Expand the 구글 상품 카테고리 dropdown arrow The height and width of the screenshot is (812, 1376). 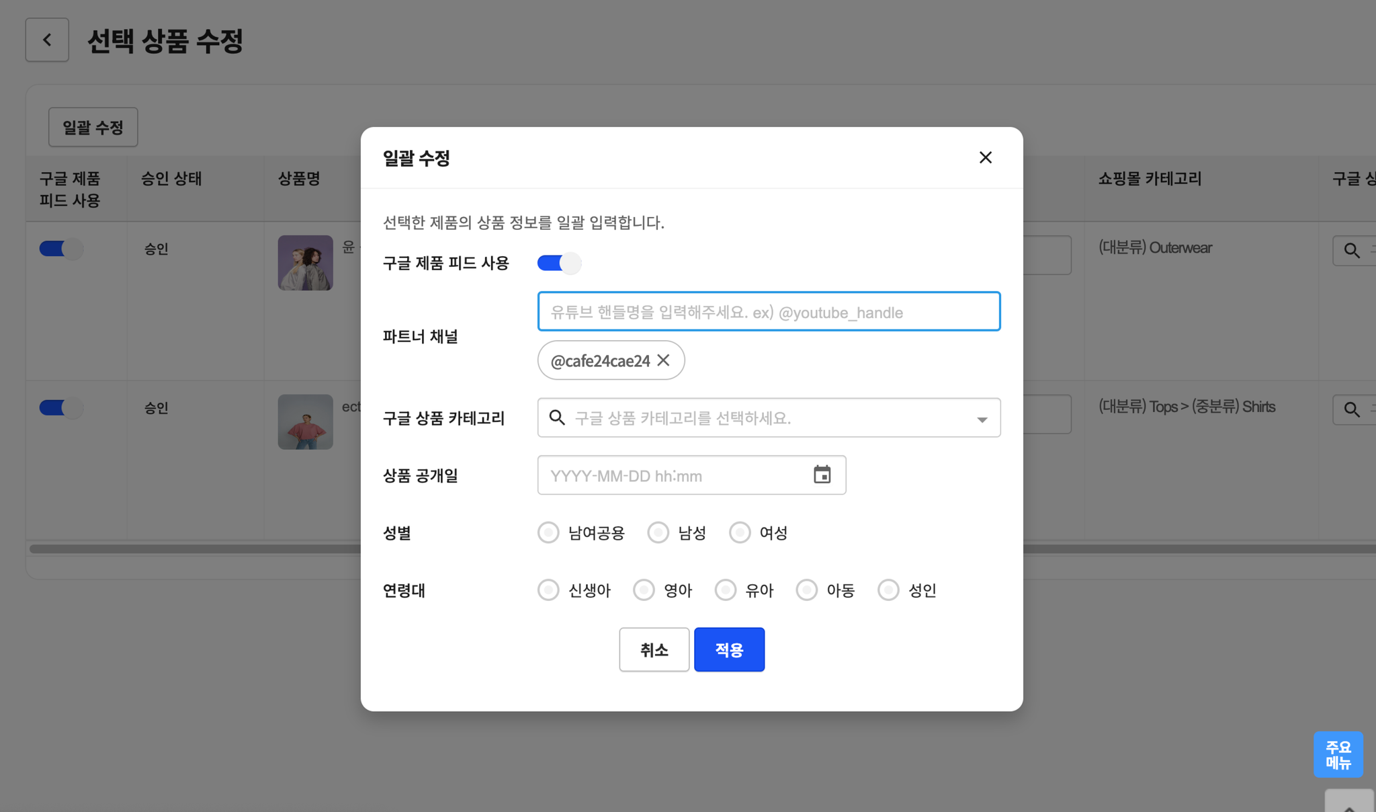(982, 419)
